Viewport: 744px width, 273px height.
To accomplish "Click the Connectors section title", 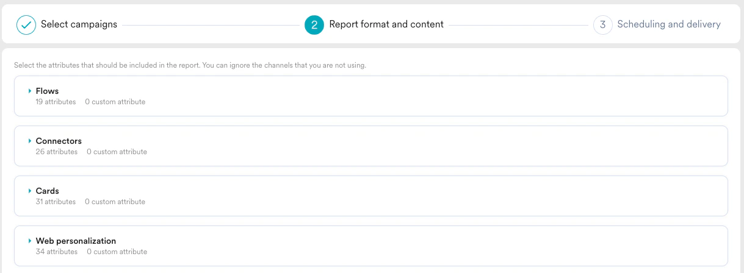I will tap(59, 141).
